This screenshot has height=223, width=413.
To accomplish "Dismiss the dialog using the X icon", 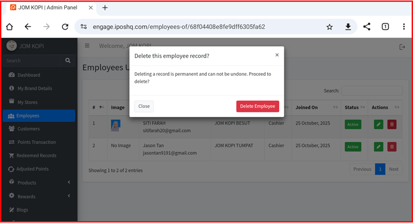I will click(x=277, y=55).
